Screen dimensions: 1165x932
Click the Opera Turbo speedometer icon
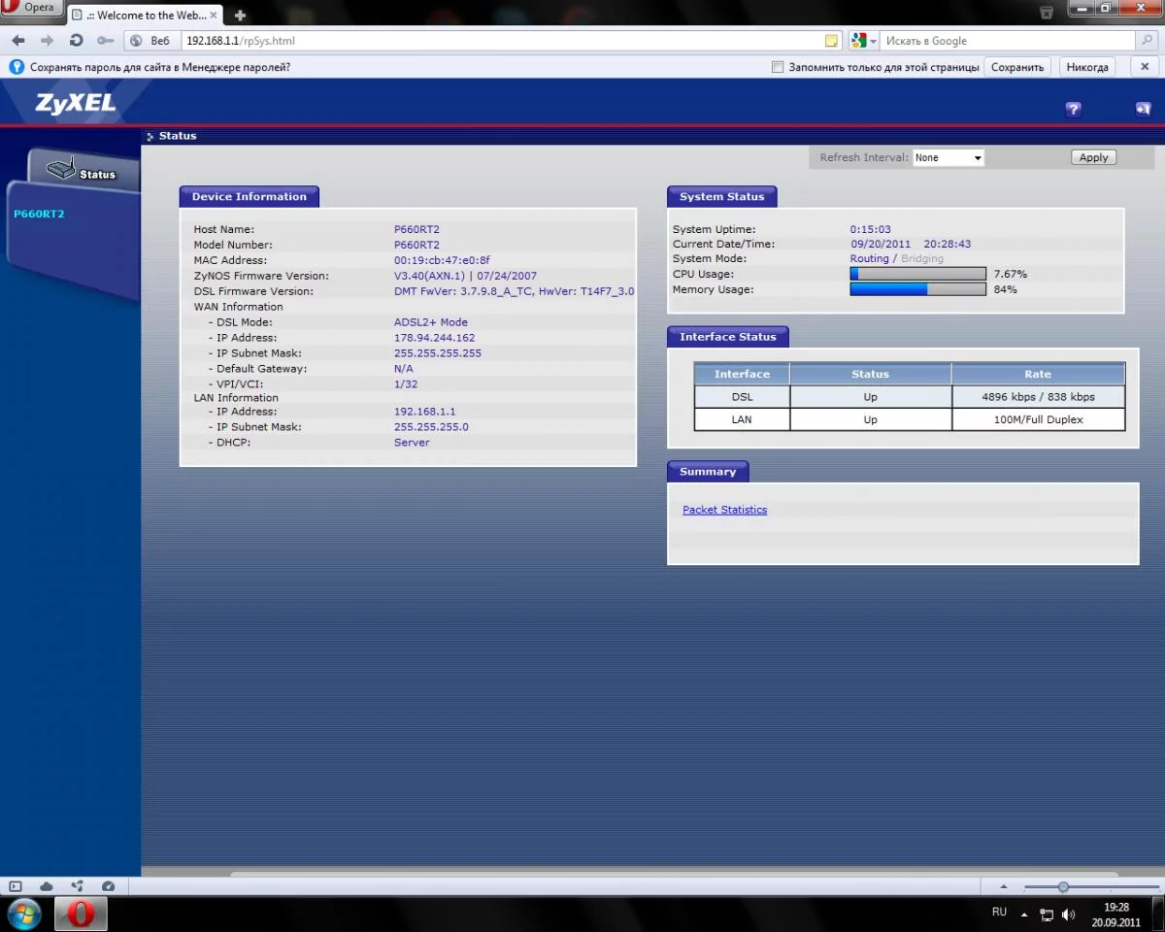(108, 886)
